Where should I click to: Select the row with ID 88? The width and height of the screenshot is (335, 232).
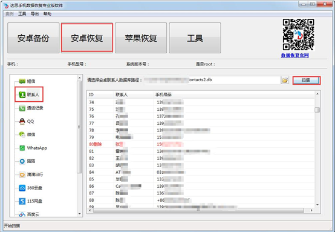coord(201,200)
